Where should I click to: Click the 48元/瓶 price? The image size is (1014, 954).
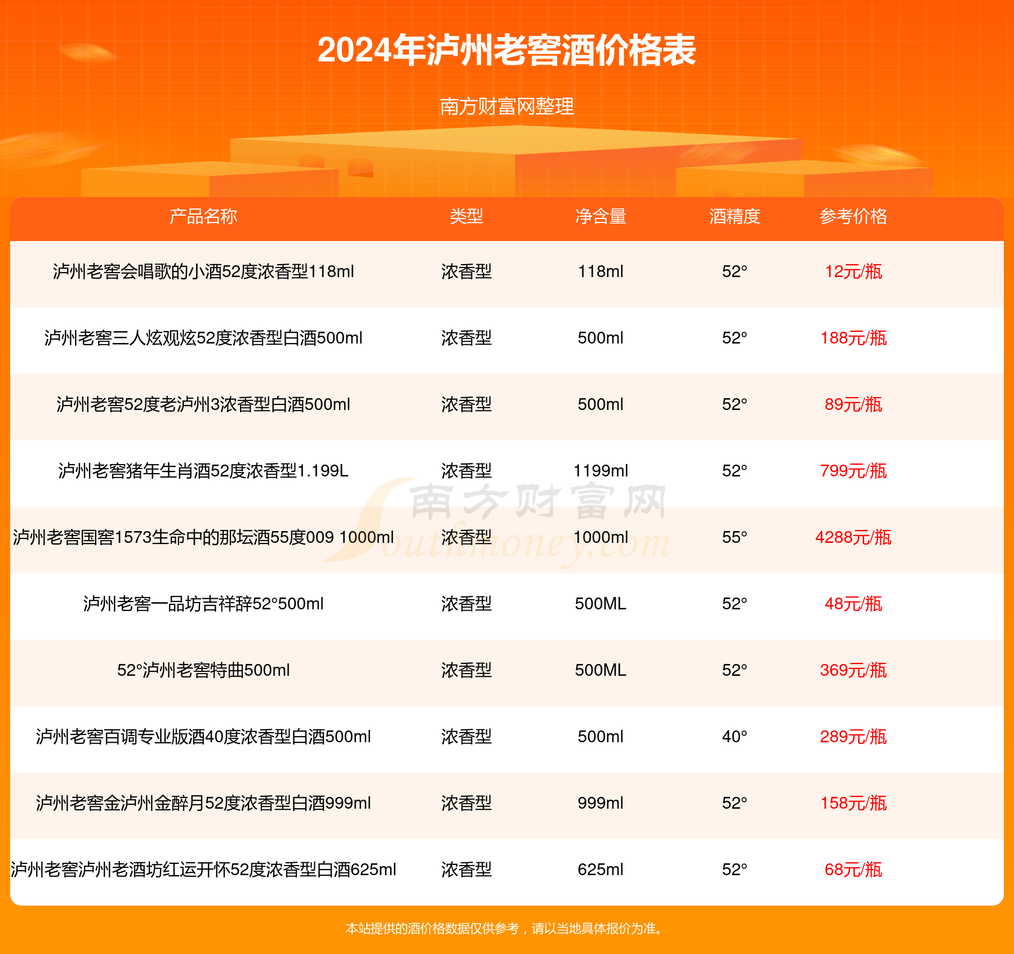(x=853, y=604)
